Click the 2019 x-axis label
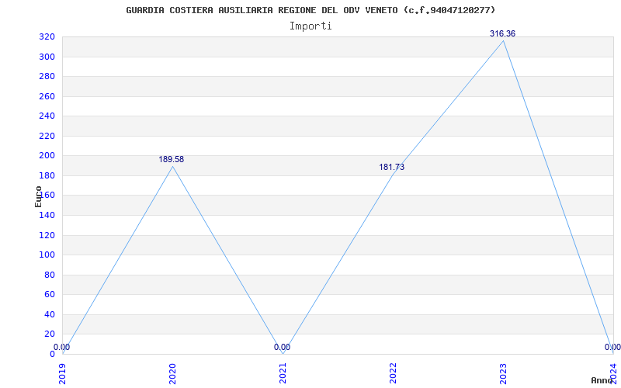The height and width of the screenshot is (388, 621). point(63,374)
